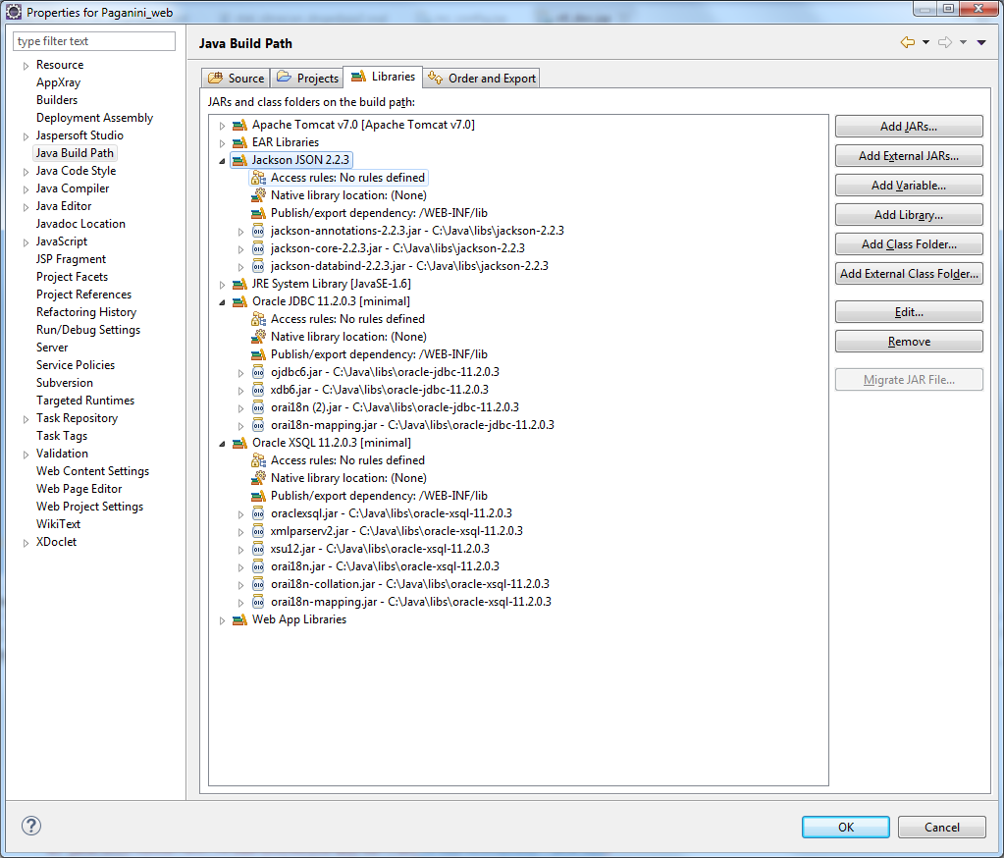1004x858 pixels.
Task: Click the Remove button
Action: pos(909,342)
